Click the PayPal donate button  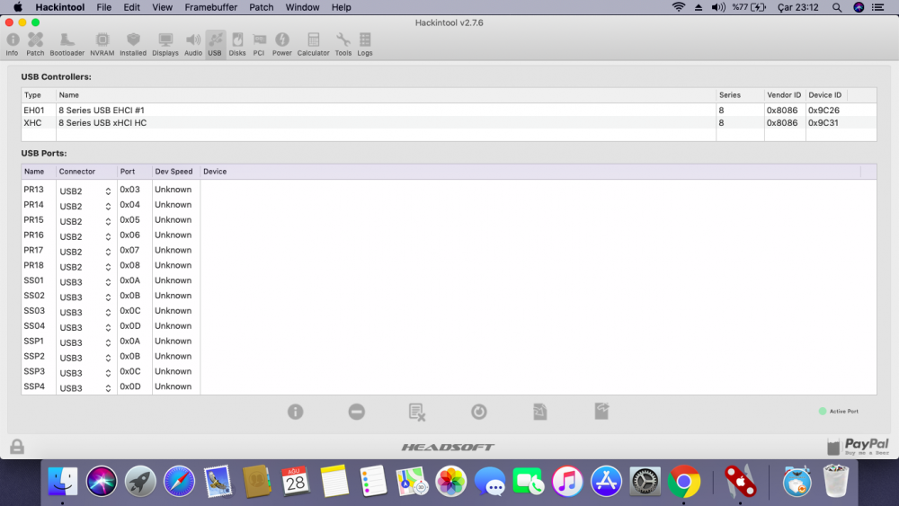point(858,447)
